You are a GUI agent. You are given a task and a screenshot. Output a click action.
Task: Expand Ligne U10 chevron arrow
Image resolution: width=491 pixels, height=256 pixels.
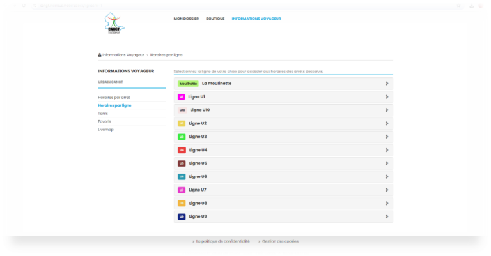[387, 110]
